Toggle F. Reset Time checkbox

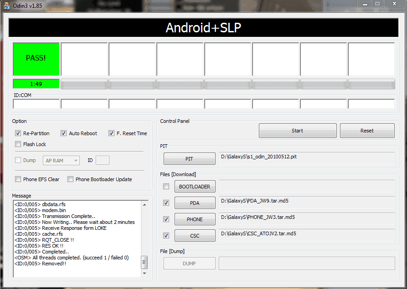coord(111,133)
